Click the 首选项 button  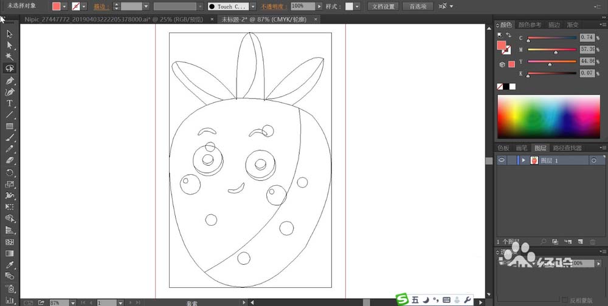coord(418,7)
